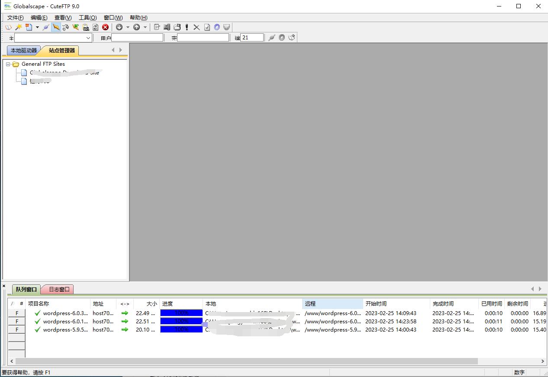The height and width of the screenshot is (377, 548).
Task: Click the password input field
Action: point(203,38)
